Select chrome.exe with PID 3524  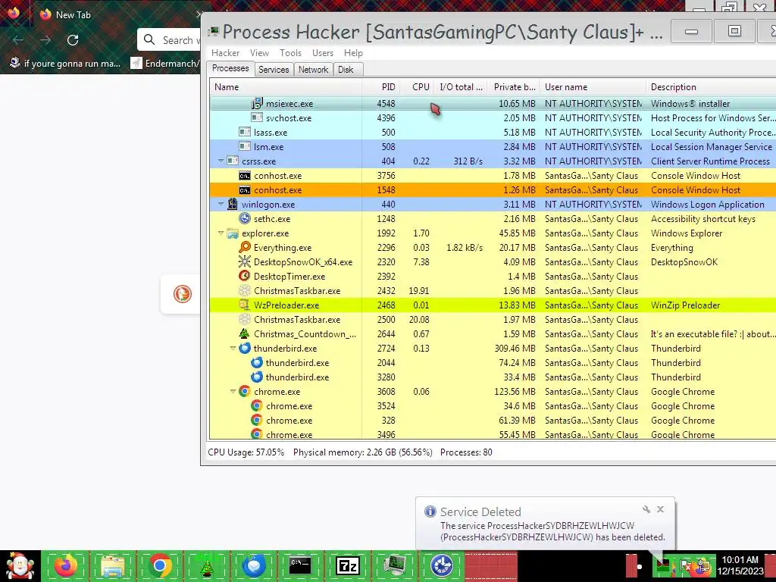click(493, 406)
